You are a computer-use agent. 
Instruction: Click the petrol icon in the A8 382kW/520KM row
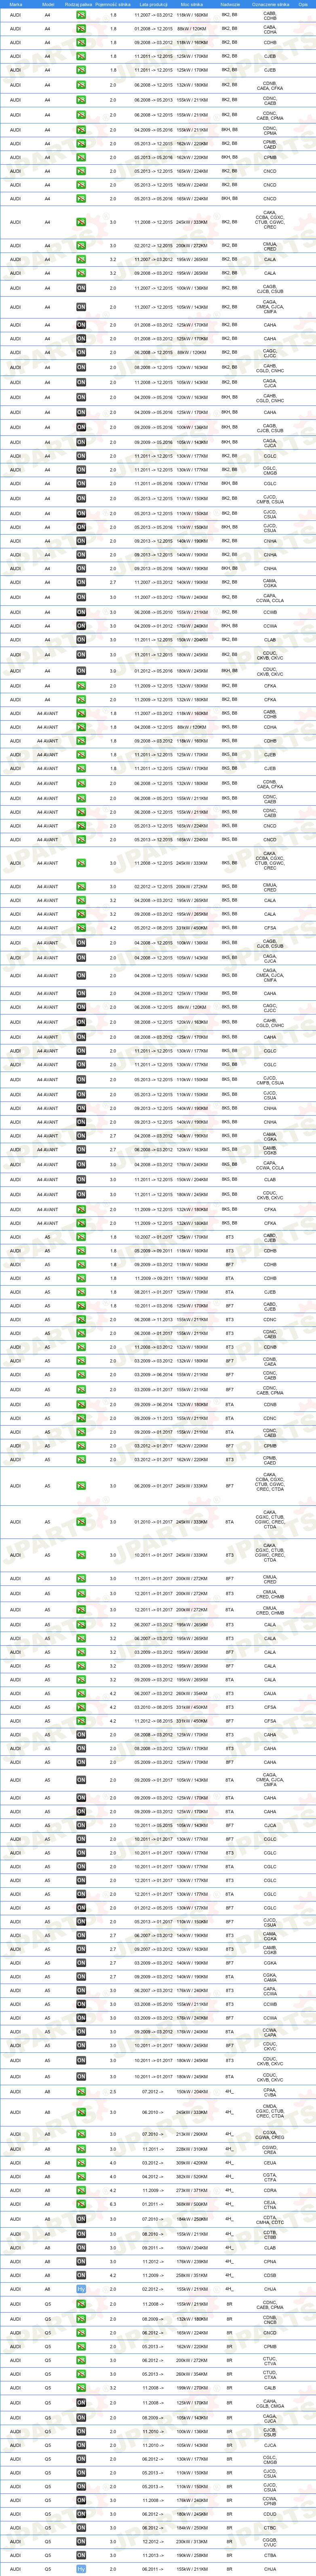[81, 2176]
